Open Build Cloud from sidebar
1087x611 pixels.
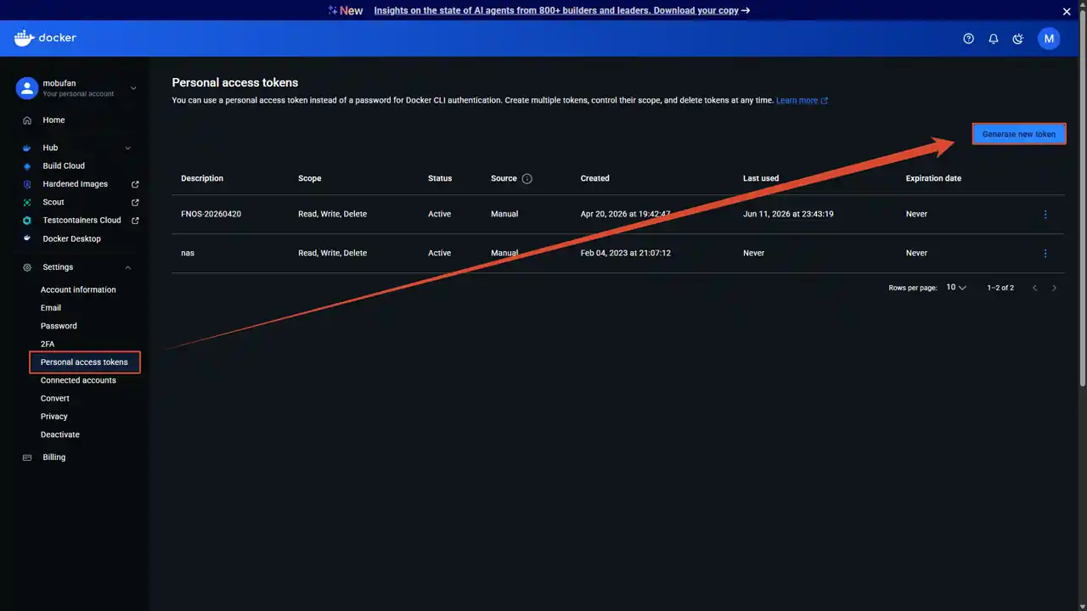(64, 166)
